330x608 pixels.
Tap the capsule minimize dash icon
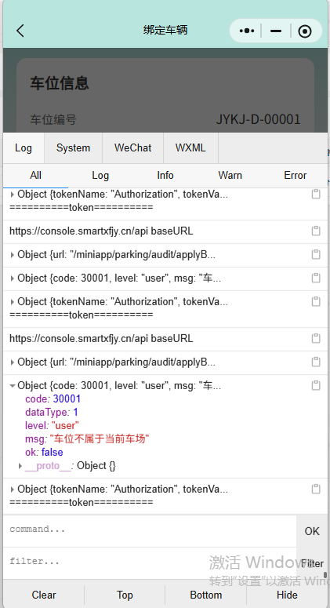276,31
